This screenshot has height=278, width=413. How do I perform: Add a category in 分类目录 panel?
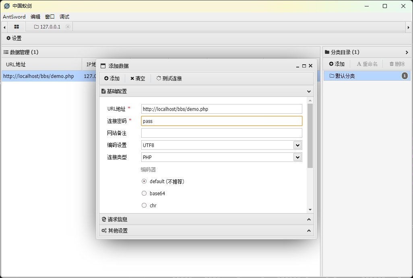[337, 64]
